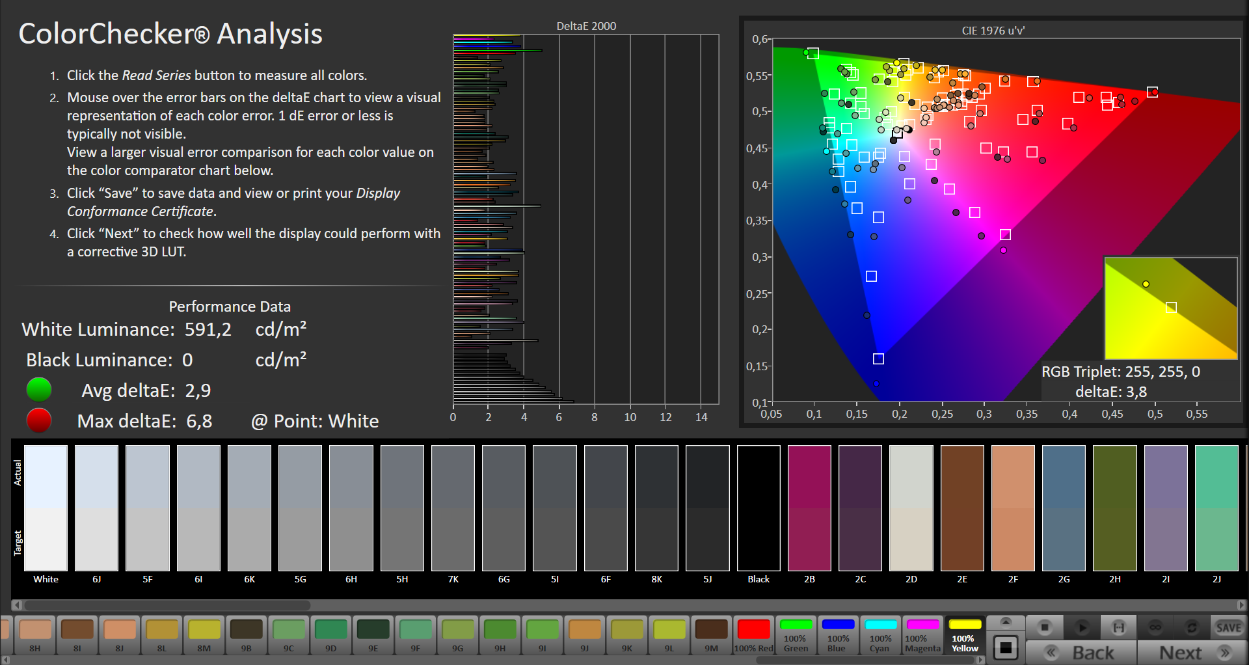Viewport: 1249px width, 665px height.
Task: Click the 7K comparator swatch
Action: click(x=453, y=508)
